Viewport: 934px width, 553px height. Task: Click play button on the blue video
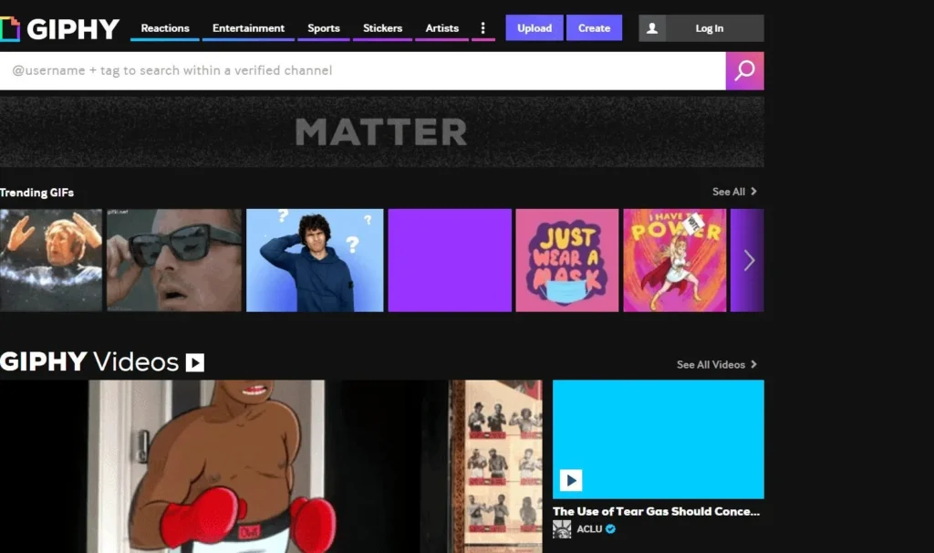(x=571, y=480)
